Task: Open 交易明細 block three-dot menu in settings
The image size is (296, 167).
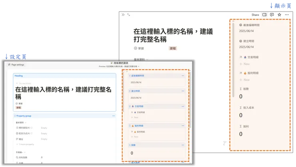Action: [183, 106]
